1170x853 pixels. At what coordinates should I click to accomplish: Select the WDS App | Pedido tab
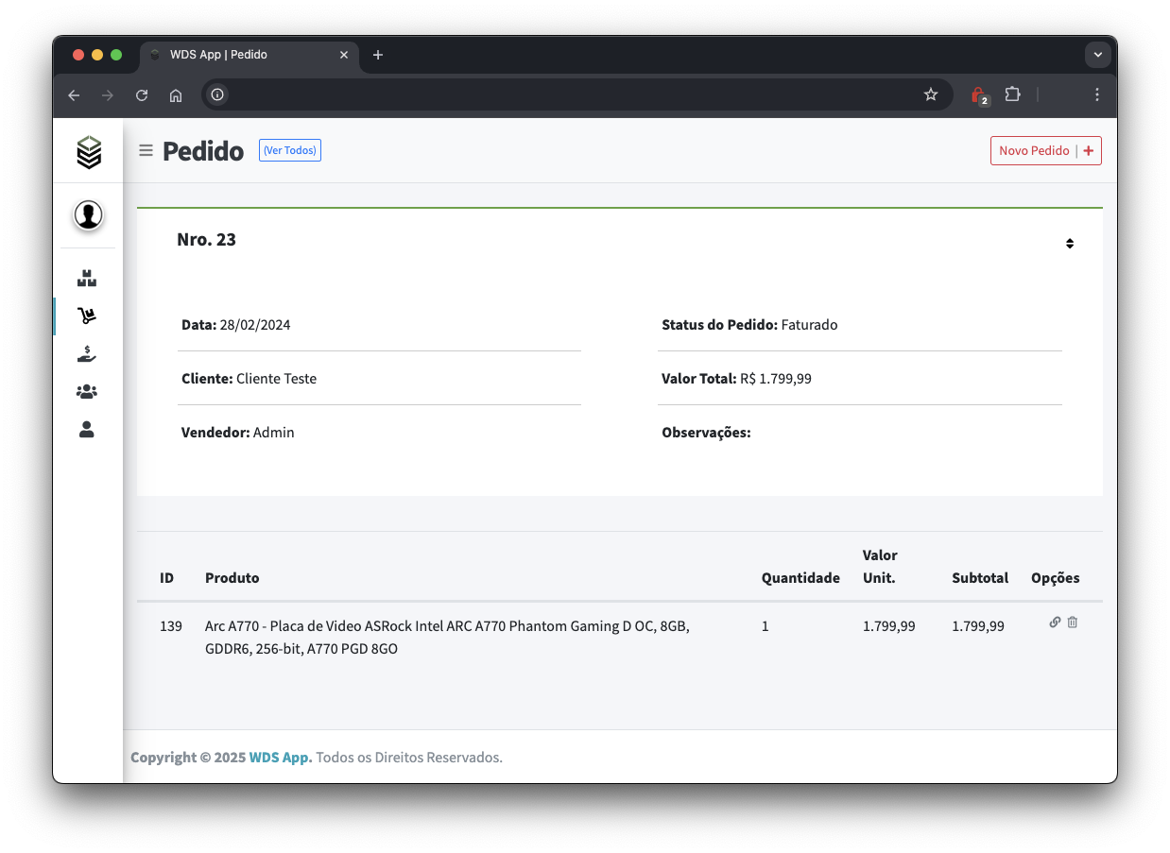pyautogui.click(x=249, y=55)
